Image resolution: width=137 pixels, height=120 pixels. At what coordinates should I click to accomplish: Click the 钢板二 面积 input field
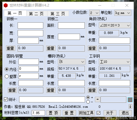tap(71, 26)
